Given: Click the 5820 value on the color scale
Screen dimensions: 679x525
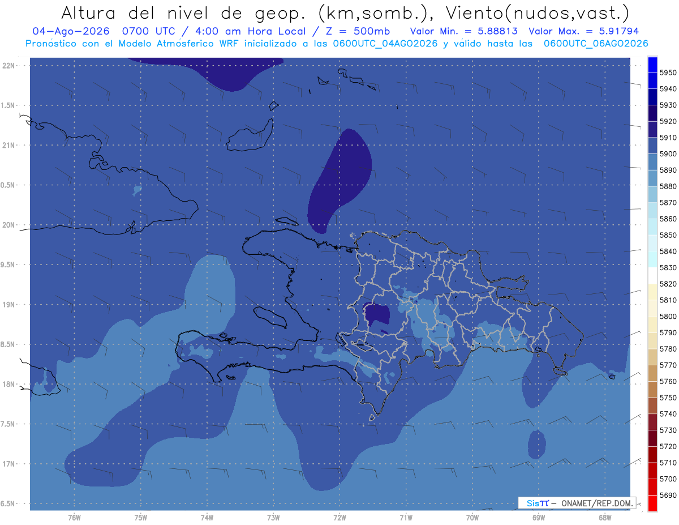Looking at the screenshot, I should (668, 284).
